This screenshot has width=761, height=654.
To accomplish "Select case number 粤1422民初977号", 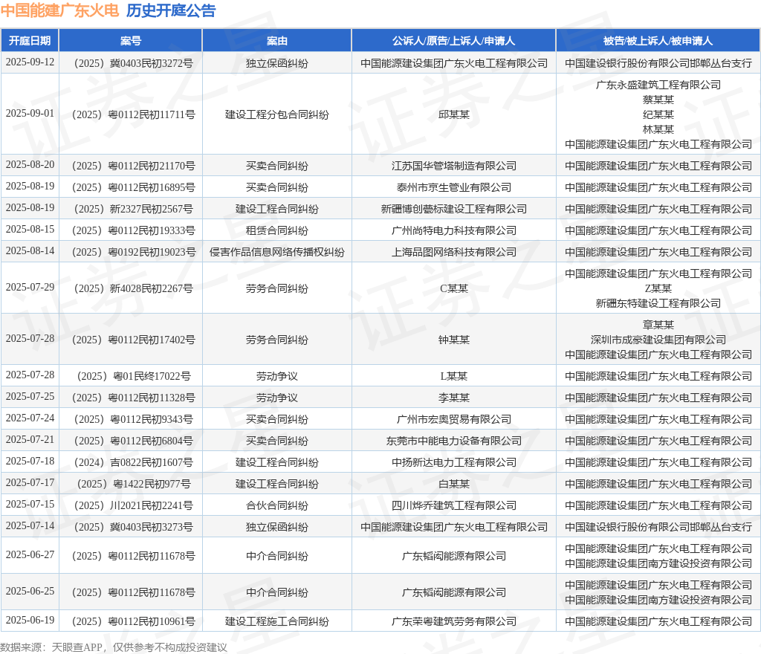I will click(x=133, y=485).
